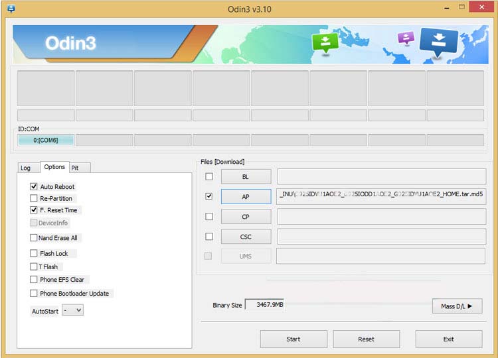
Task: Toggle the Auto Reboot checkbox
Action: point(34,186)
